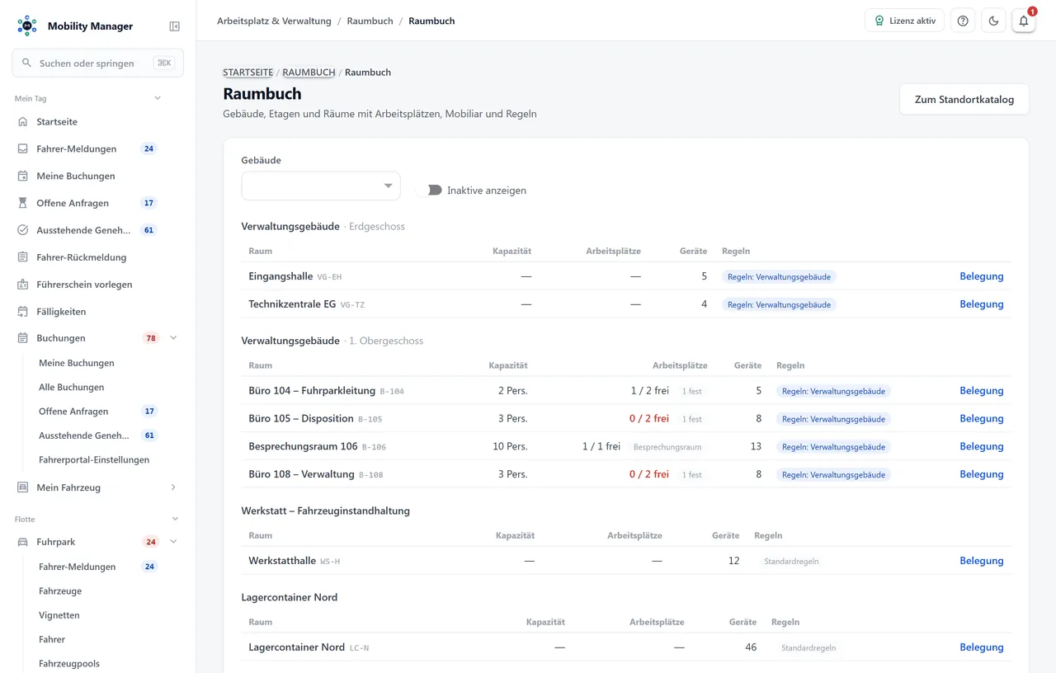1056x673 pixels.
Task: Click Arbeitsplatz & Verwaltung in top breadcrumb
Action: 274,21
